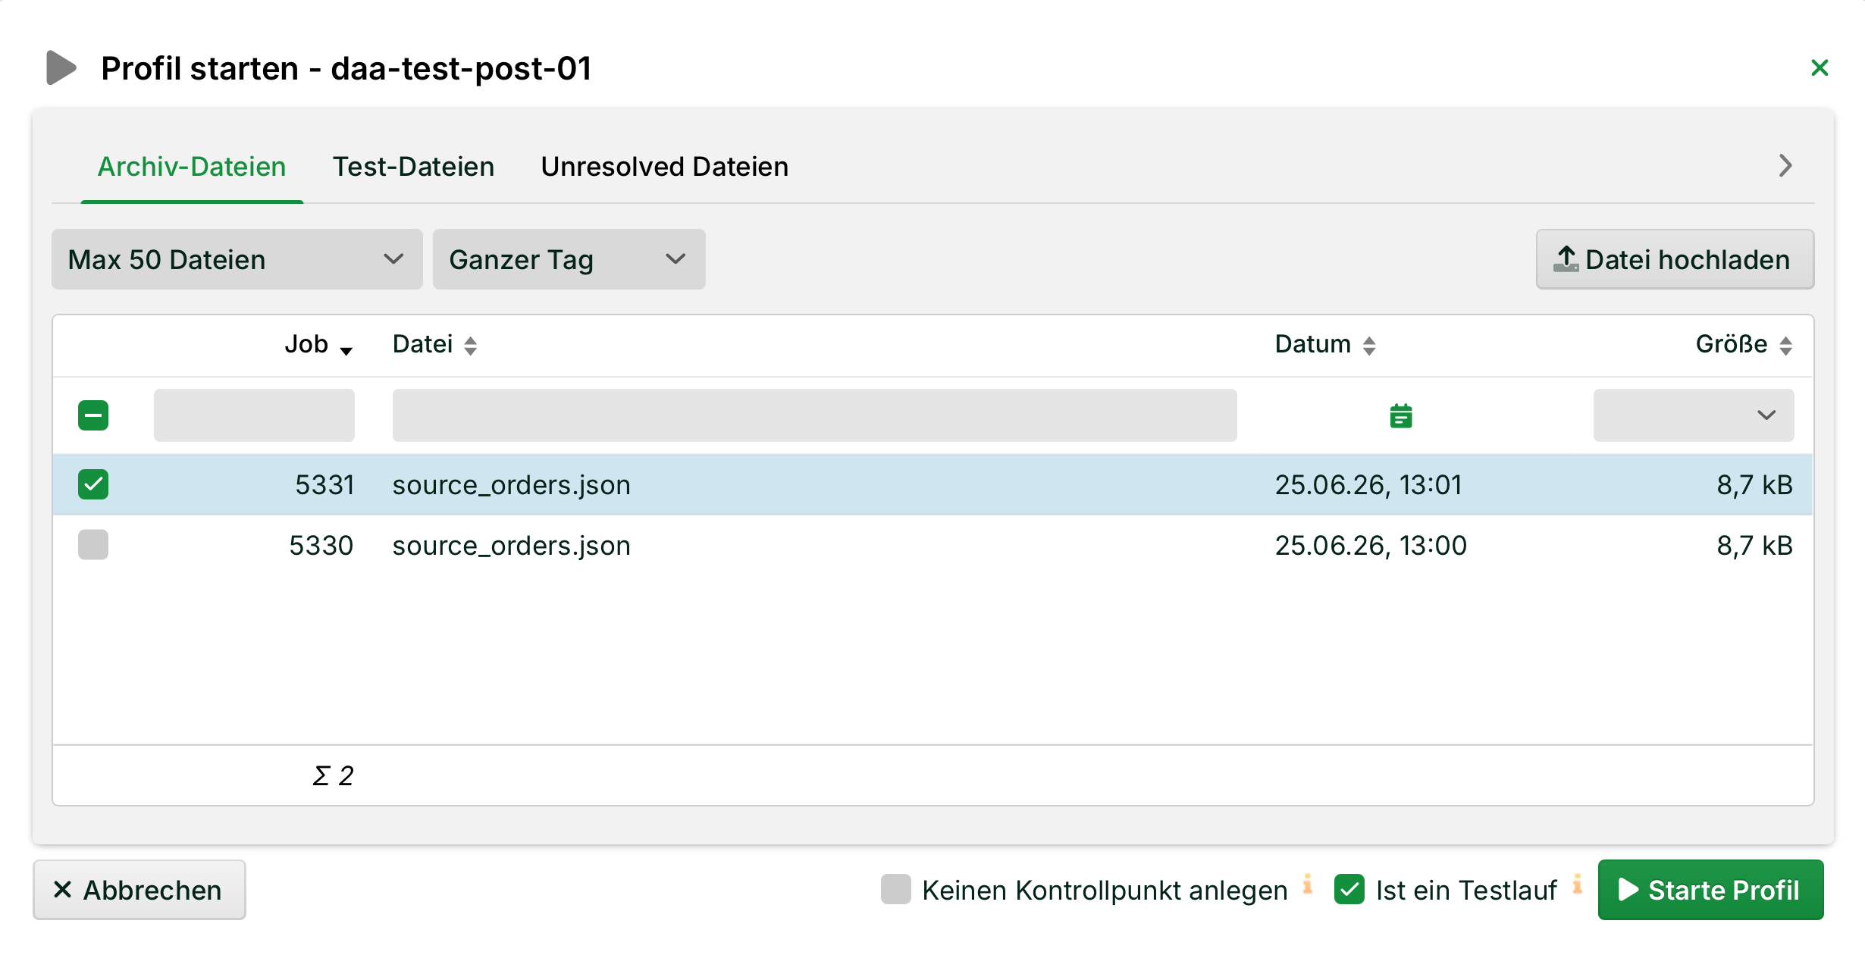The width and height of the screenshot is (1865, 955).
Task: Click date 25.06.26, 13:00
Action: [x=1371, y=546]
